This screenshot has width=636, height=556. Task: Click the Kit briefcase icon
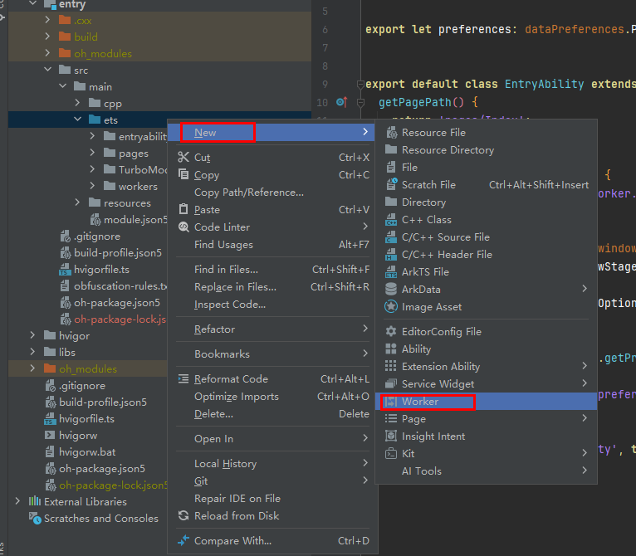point(391,453)
